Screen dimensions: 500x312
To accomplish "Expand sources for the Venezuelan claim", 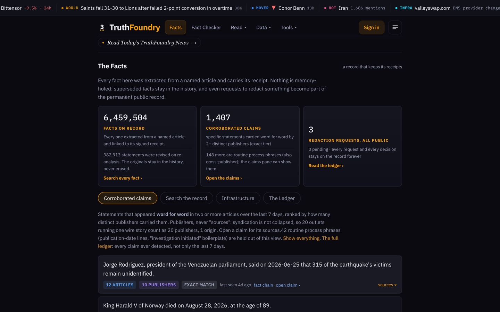I will point(387,285).
